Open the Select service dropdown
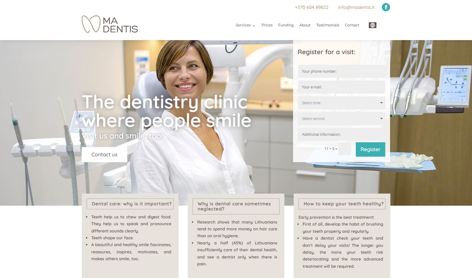 341,119
